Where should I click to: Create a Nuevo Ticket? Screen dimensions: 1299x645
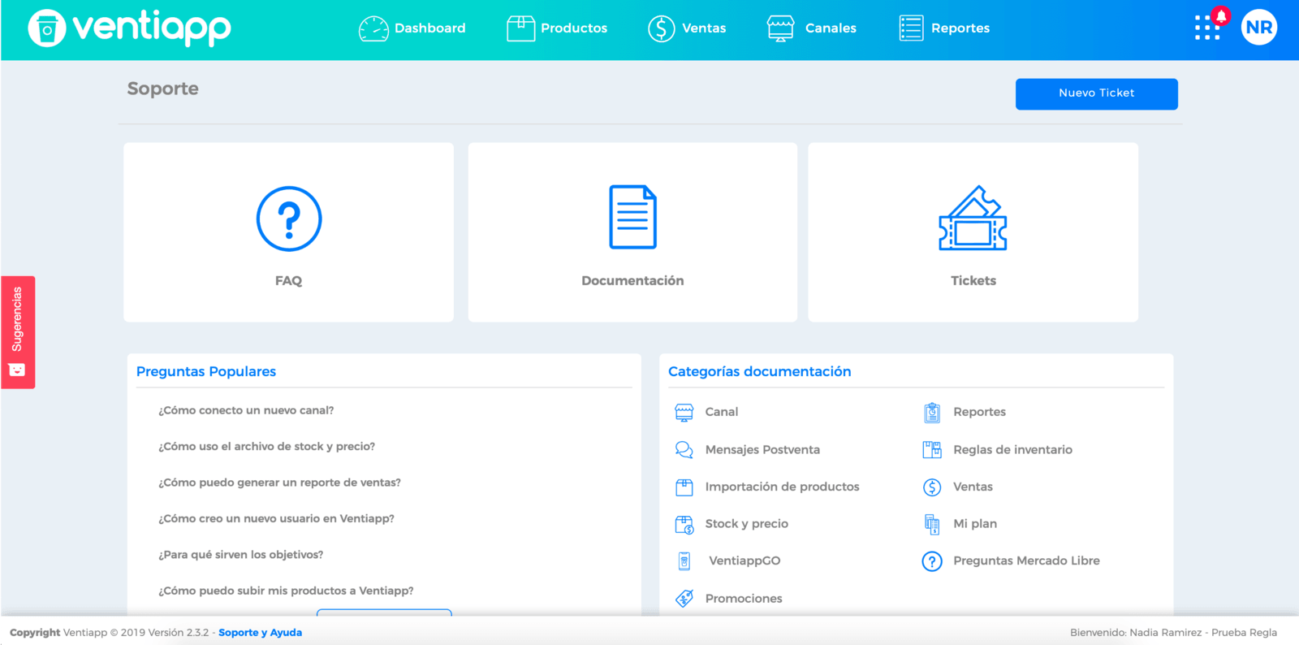click(1096, 93)
